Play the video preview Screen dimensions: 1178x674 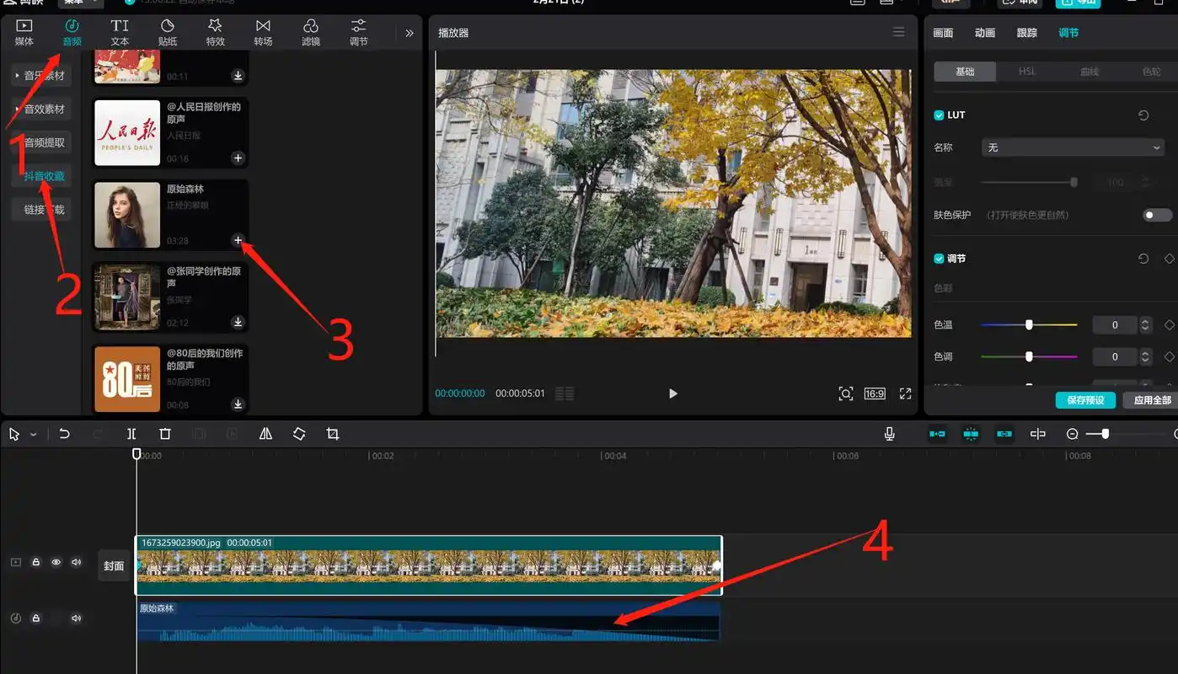[x=672, y=393]
